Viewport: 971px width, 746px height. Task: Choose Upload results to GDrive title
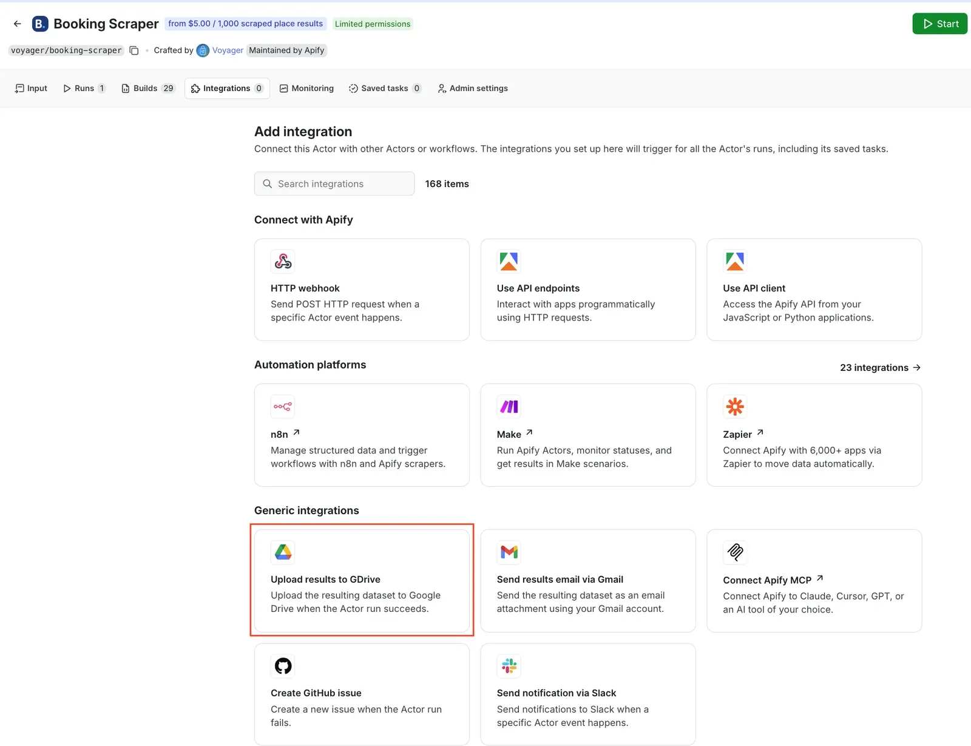tap(325, 580)
